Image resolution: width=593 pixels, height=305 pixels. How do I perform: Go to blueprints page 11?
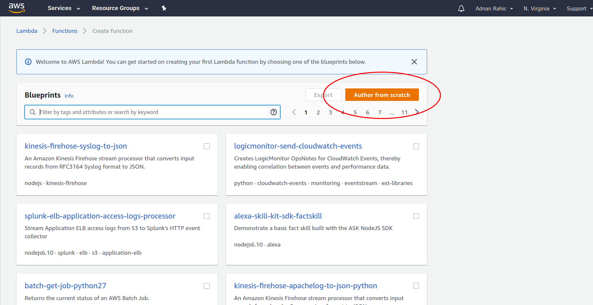pos(404,112)
